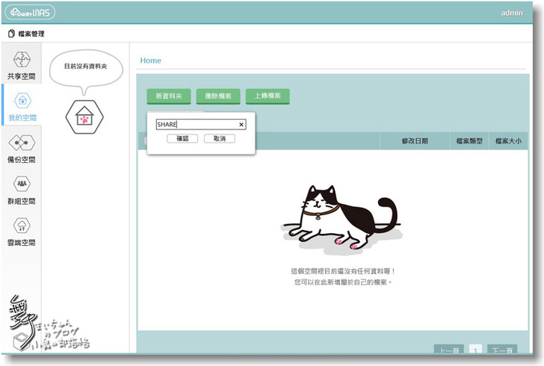Image resolution: width=544 pixels, height=366 pixels.
Task: Click the Home breadcrumb link
Action: 151,61
